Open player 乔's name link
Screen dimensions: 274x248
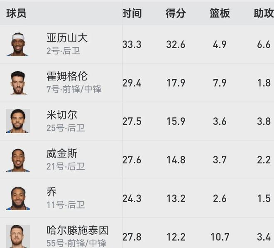51,192
